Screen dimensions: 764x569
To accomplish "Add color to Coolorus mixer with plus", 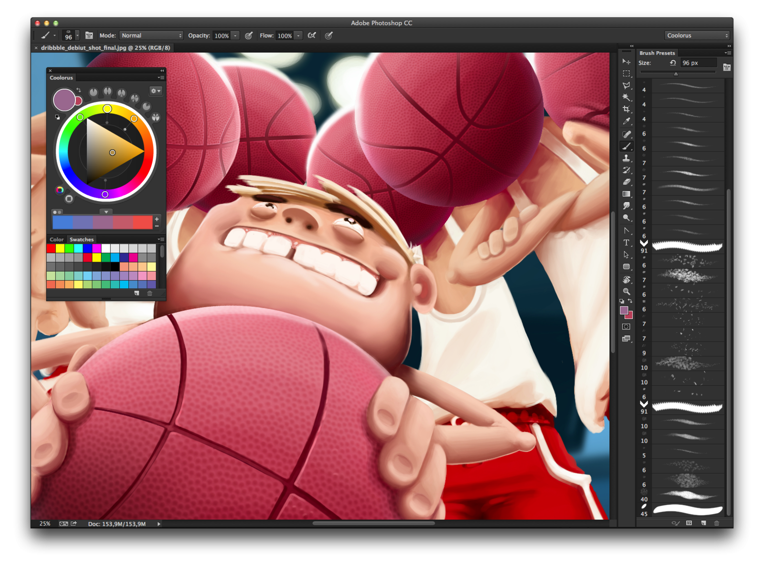I will tap(157, 219).
